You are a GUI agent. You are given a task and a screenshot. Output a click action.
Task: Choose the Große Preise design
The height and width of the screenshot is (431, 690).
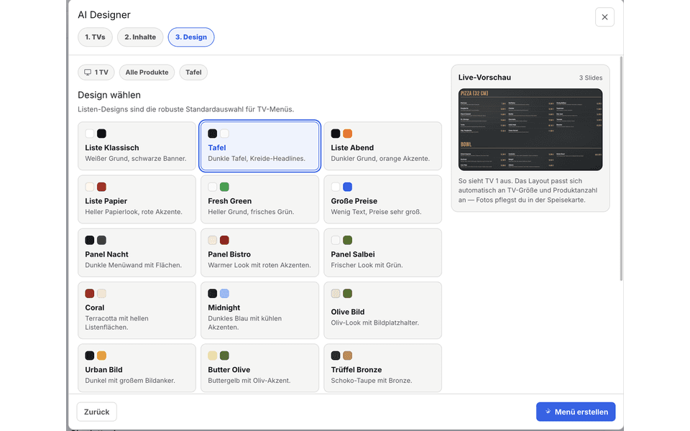click(x=383, y=199)
